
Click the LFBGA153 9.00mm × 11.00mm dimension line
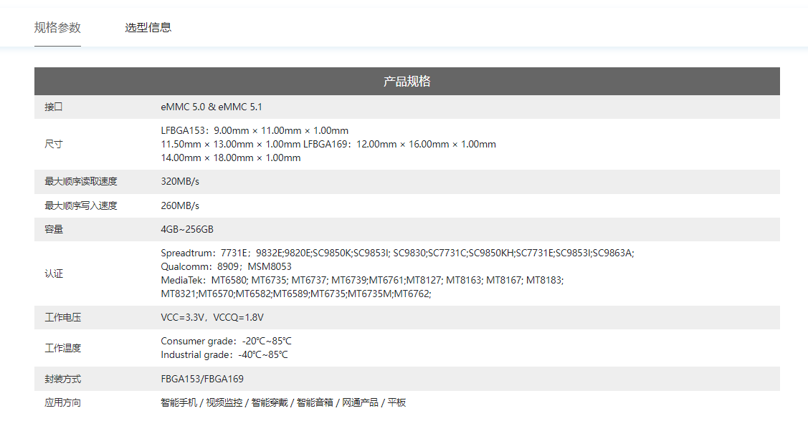(x=255, y=131)
